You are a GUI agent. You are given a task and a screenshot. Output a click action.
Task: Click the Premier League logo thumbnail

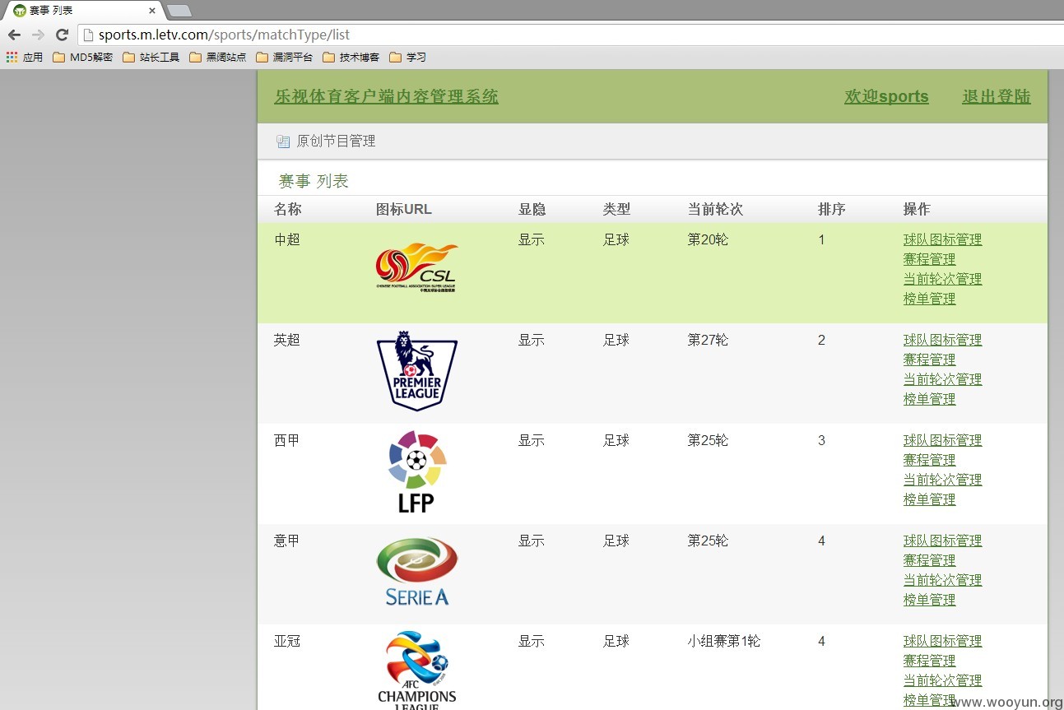[x=416, y=370]
